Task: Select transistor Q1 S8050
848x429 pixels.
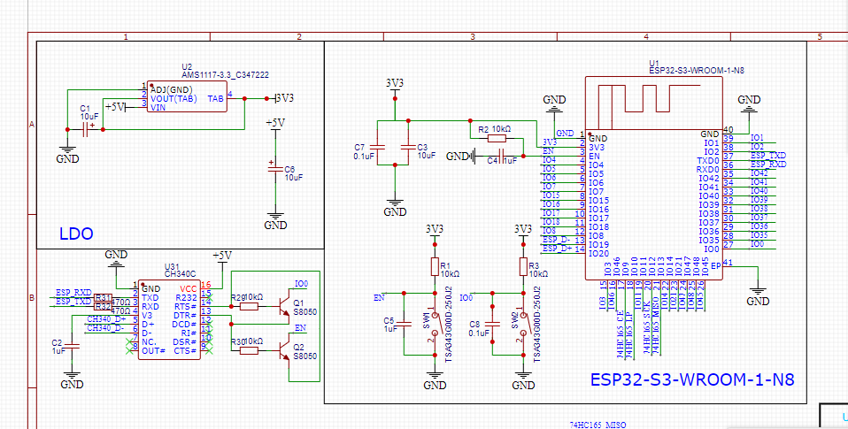Action: (284, 308)
